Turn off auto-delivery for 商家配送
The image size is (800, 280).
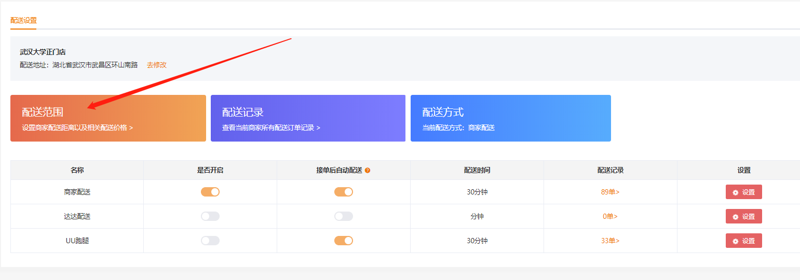(x=344, y=192)
